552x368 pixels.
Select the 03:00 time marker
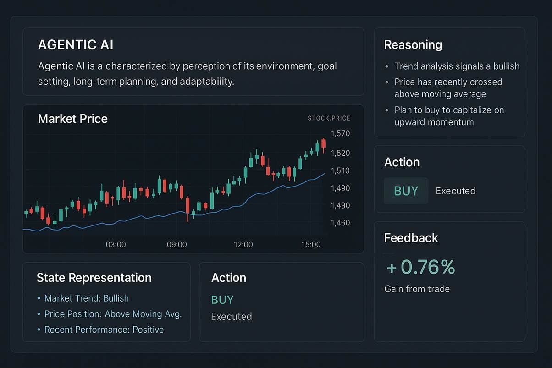(116, 245)
